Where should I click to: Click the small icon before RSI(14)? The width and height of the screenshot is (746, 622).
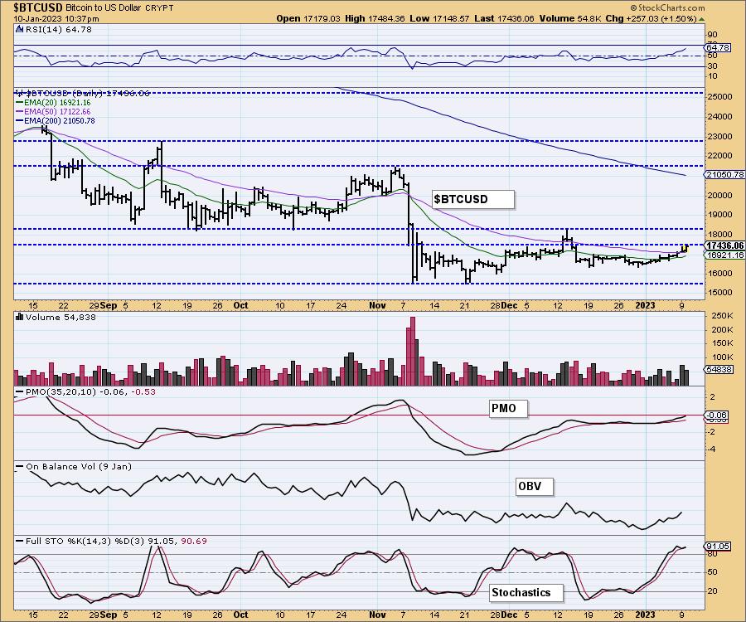click(20, 29)
